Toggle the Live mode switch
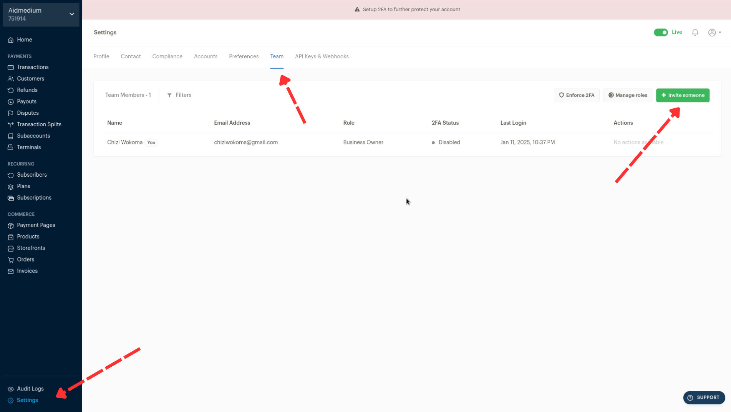Screen dimensions: 731x412 pyautogui.click(x=661, y=33)
